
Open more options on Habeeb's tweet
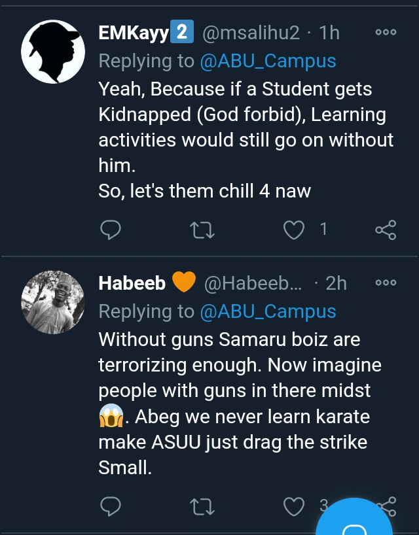(x=386, y=283)
